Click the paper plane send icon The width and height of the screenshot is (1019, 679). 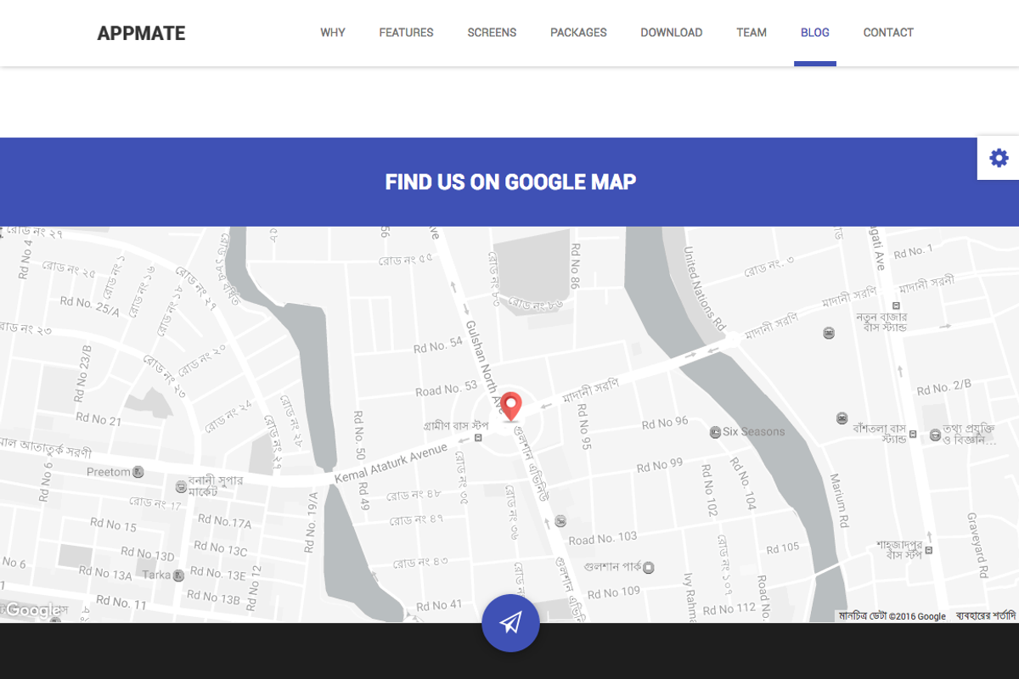point(510,623)
